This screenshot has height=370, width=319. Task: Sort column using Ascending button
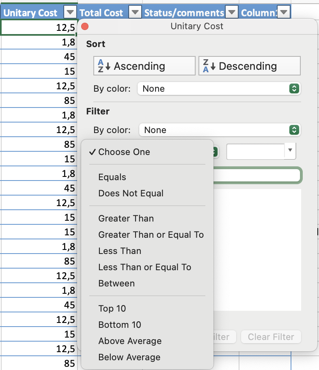144,66
